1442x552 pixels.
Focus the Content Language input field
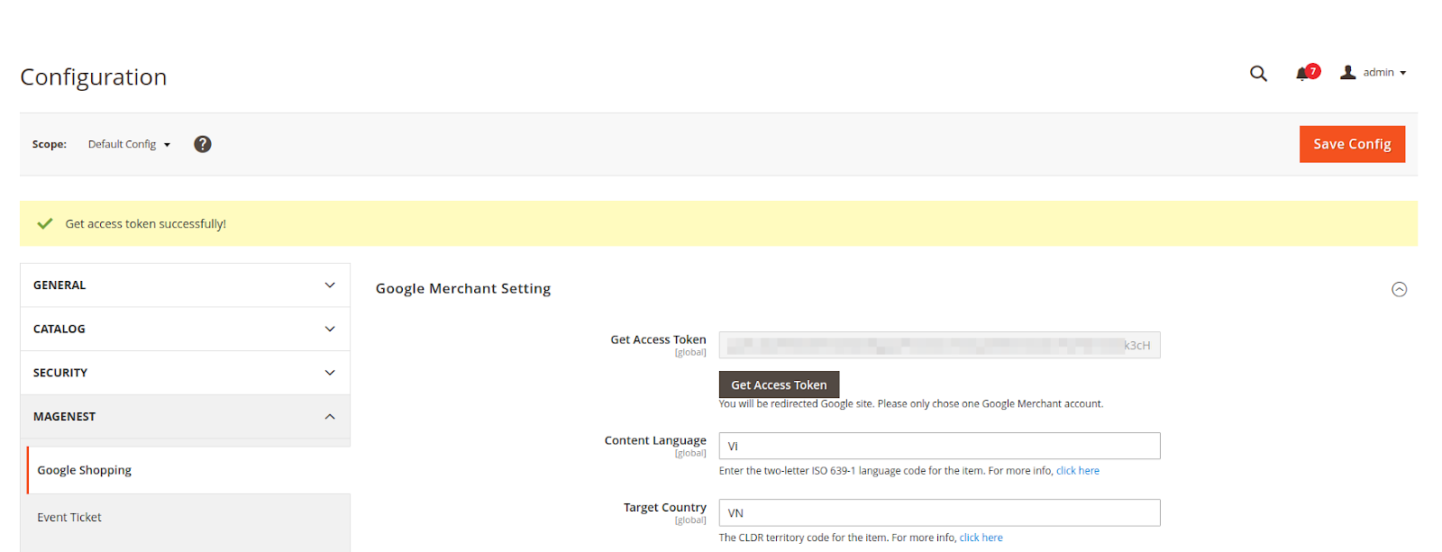point(939,446)
